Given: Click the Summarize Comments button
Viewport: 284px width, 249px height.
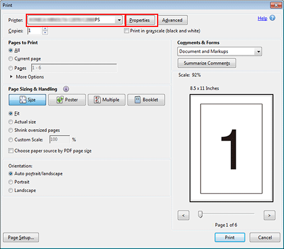Looking at the screenshot, I should 207,63.
